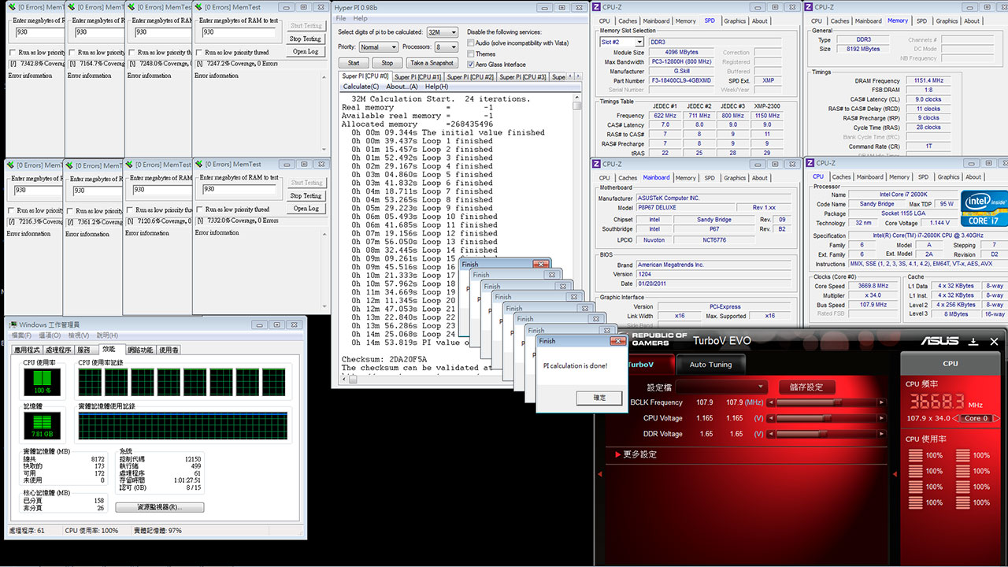Confirm the PI calculation done dialog

coord(599,398)
